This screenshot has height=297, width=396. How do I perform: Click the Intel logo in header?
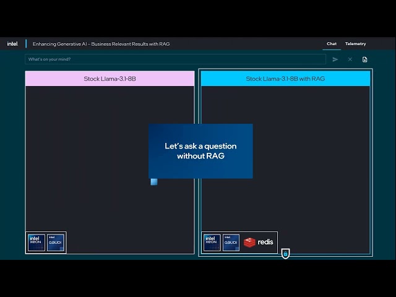click(x=12, y=44)
